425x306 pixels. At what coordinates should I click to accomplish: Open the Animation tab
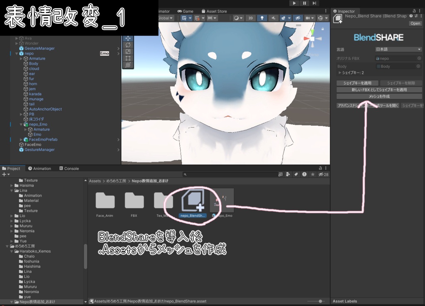click(x=39, y=168)
